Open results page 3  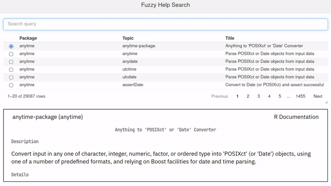[259, 96]
